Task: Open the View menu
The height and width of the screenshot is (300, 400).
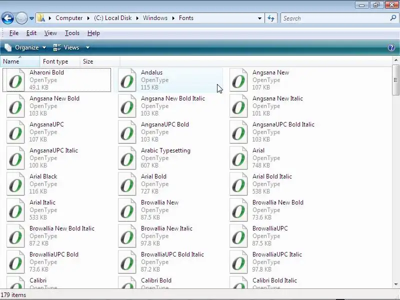Action: [50, 33]
